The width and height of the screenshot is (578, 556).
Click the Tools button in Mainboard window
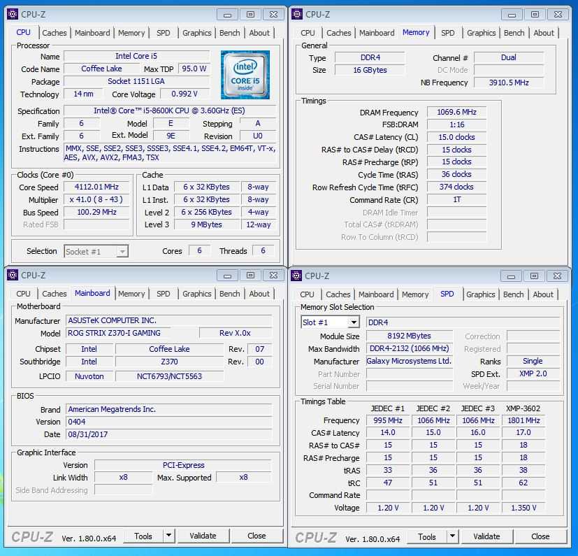143,536
